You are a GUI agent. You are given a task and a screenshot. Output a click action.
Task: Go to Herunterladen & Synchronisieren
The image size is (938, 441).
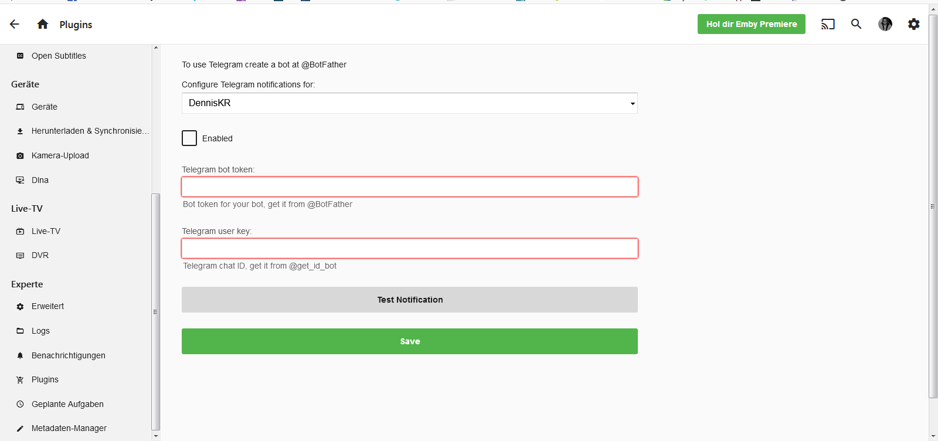point(90,131)
